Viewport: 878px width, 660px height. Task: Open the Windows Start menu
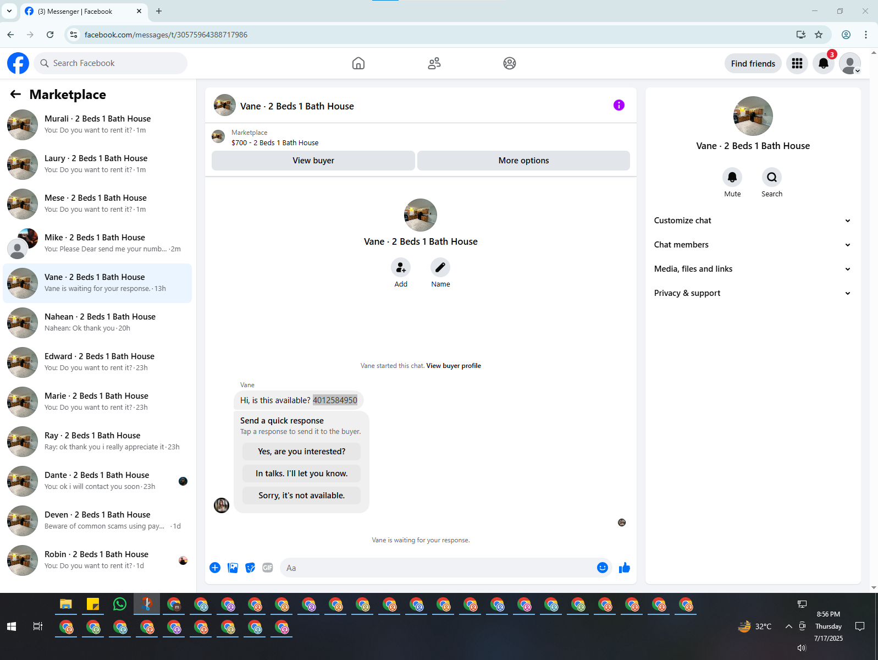[x=12, y=626]
